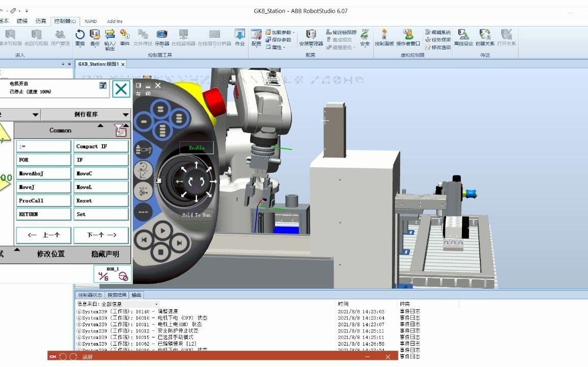Switch to the RAPID ribbon tab
Screen dimensions: 588x367
point(90,21)
